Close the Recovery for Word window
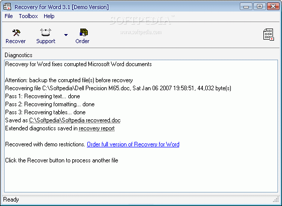The image size is (282, 206). coord(273,7)
